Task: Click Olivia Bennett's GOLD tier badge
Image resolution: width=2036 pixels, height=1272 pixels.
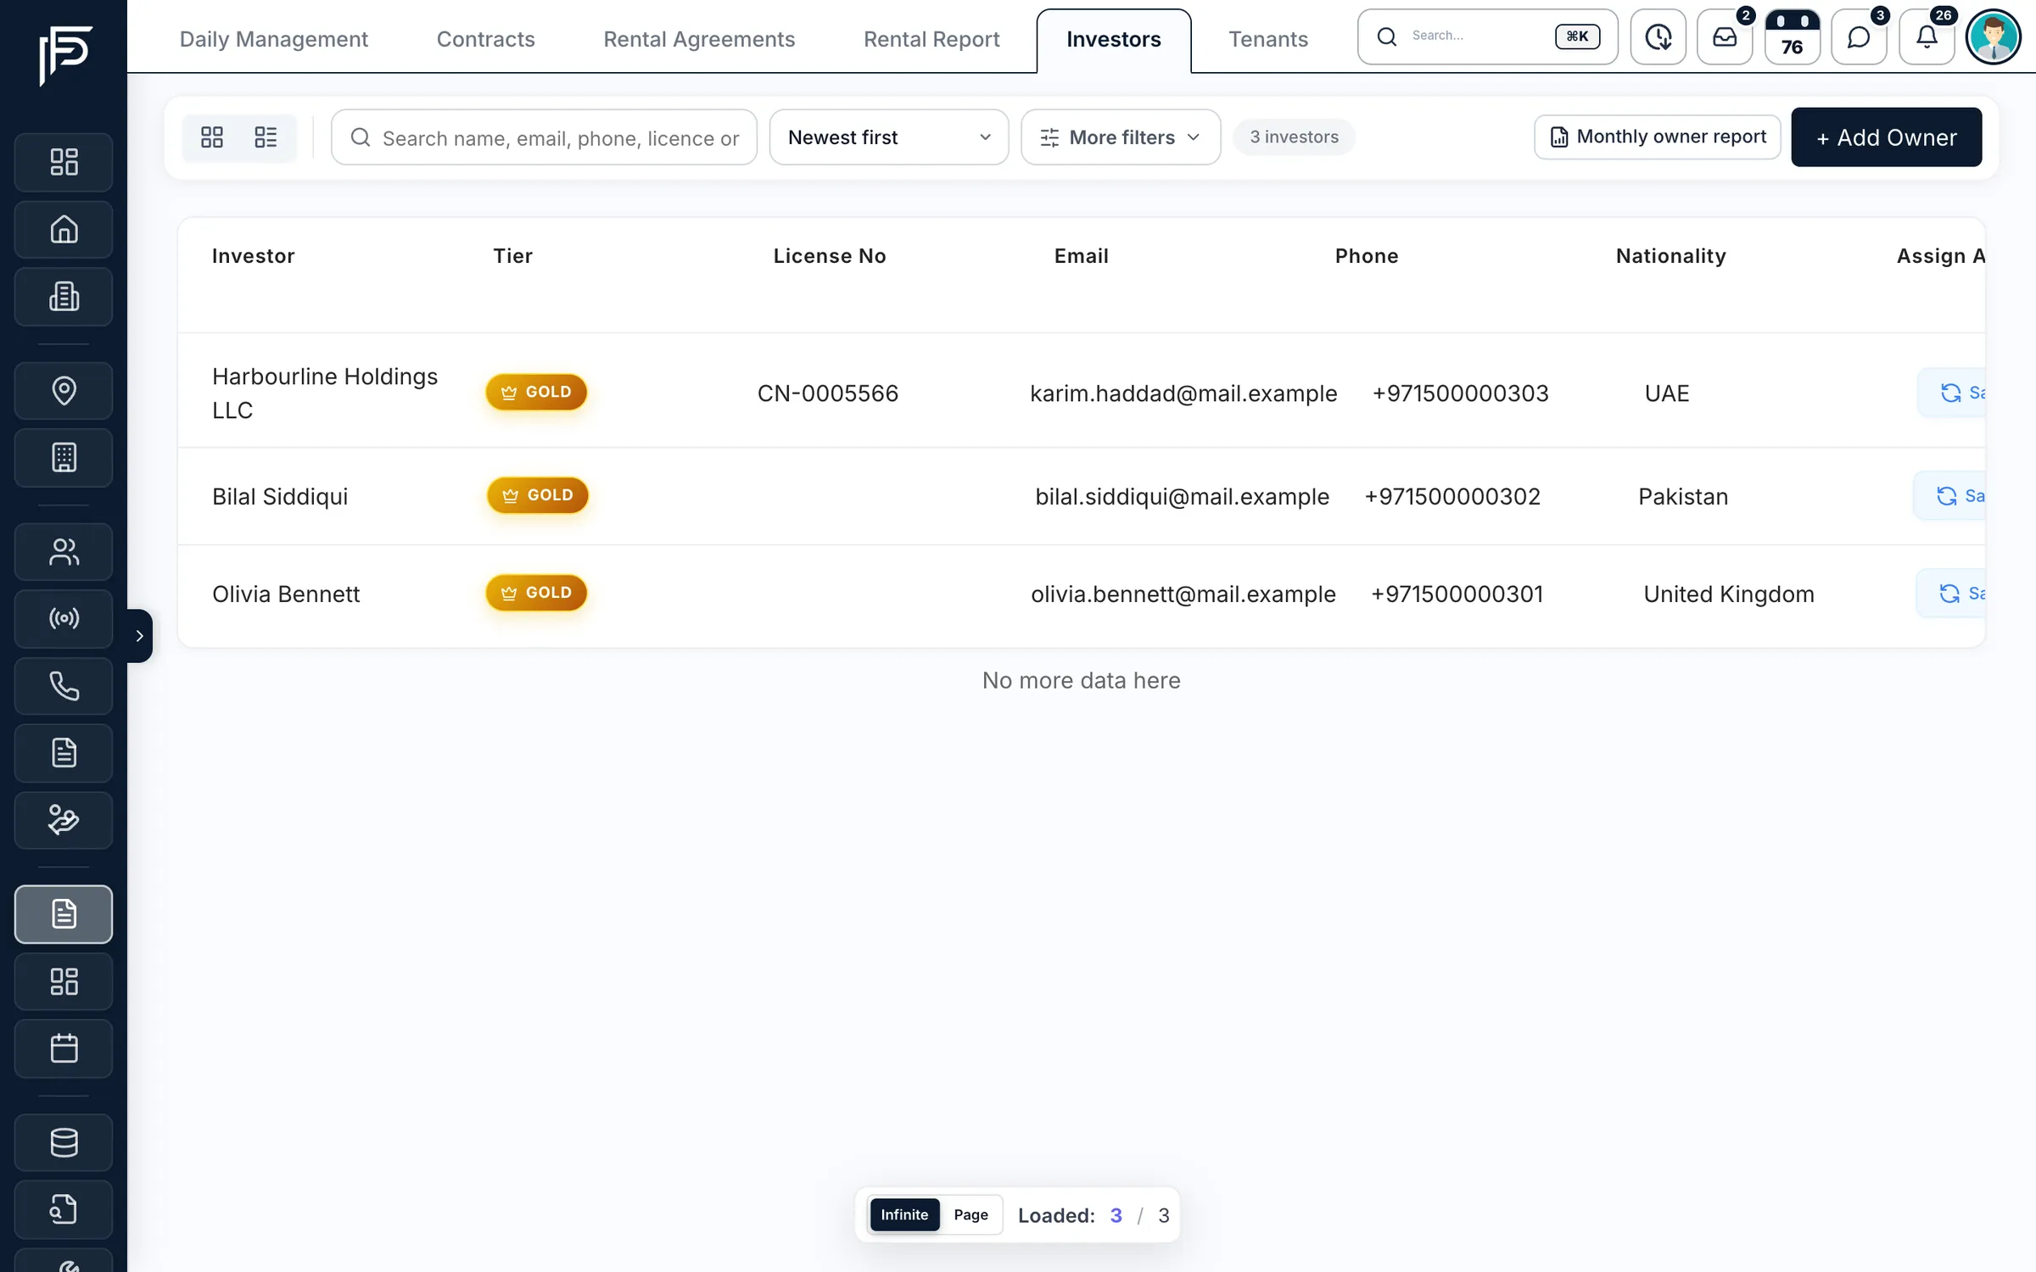Action: [536, 593]
